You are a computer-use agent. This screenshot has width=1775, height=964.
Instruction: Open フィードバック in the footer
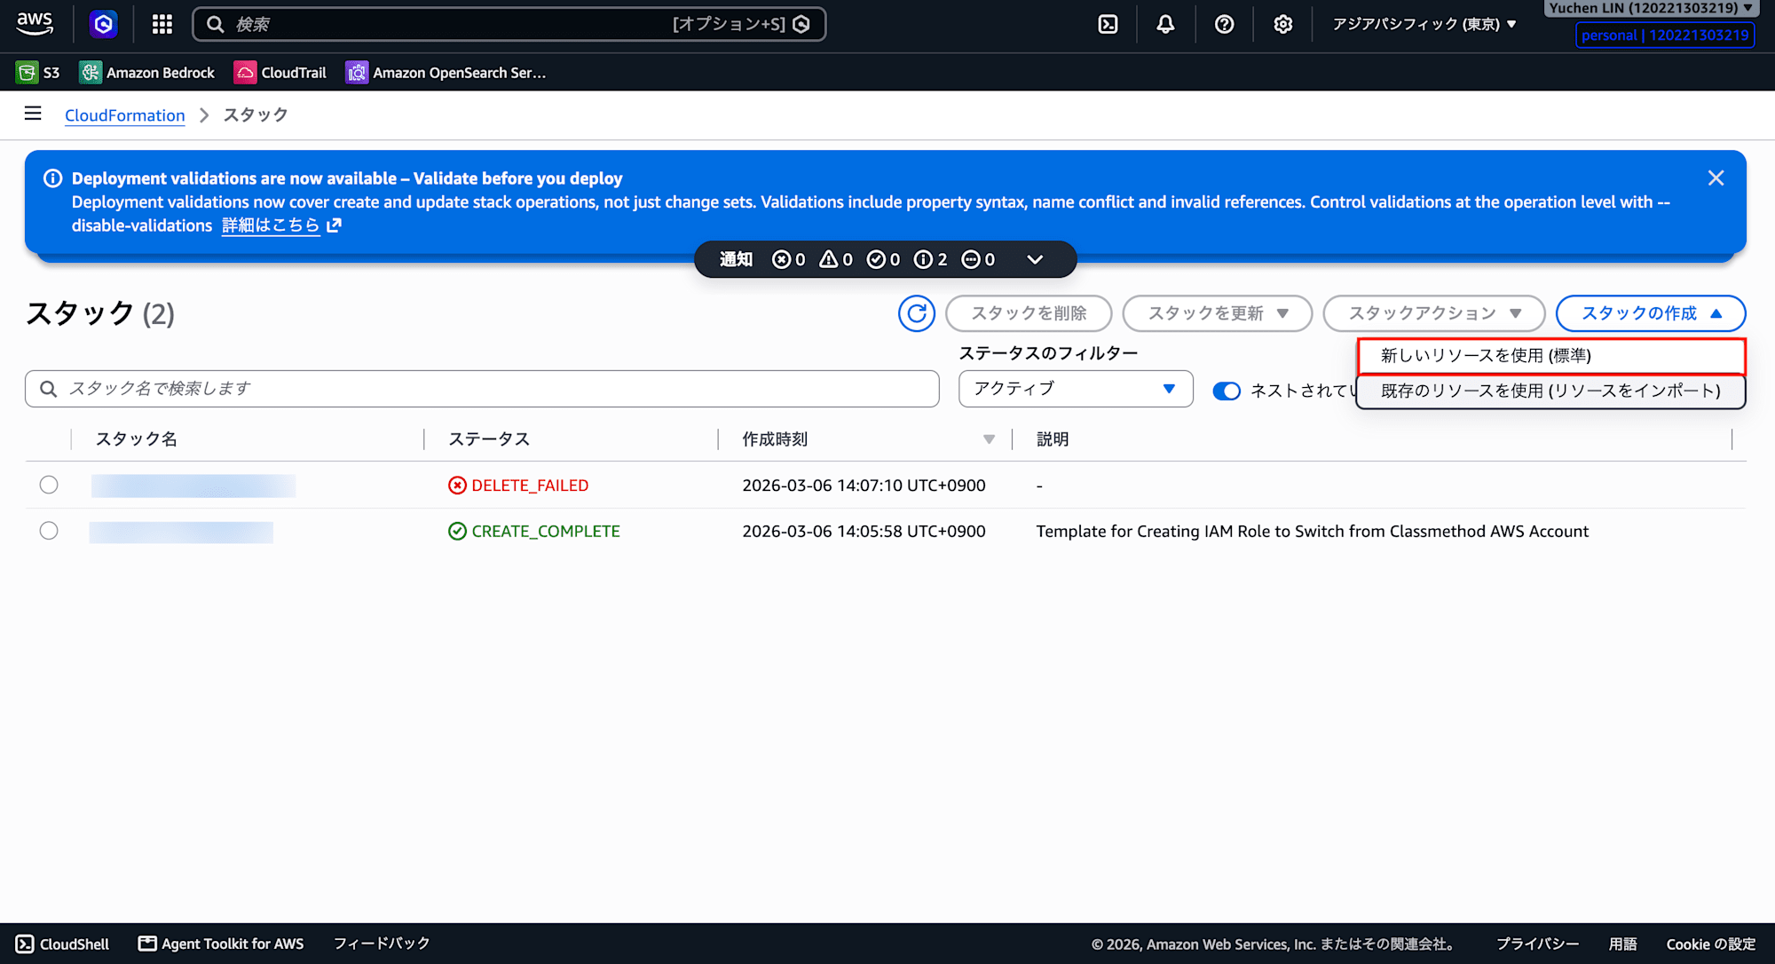coord(382,944)
